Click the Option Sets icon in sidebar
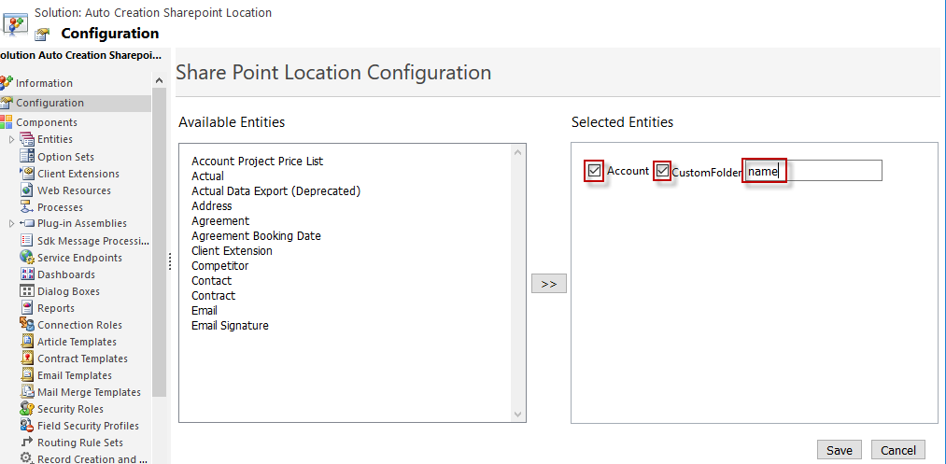 pyautogui.click(x=27, y=157)
